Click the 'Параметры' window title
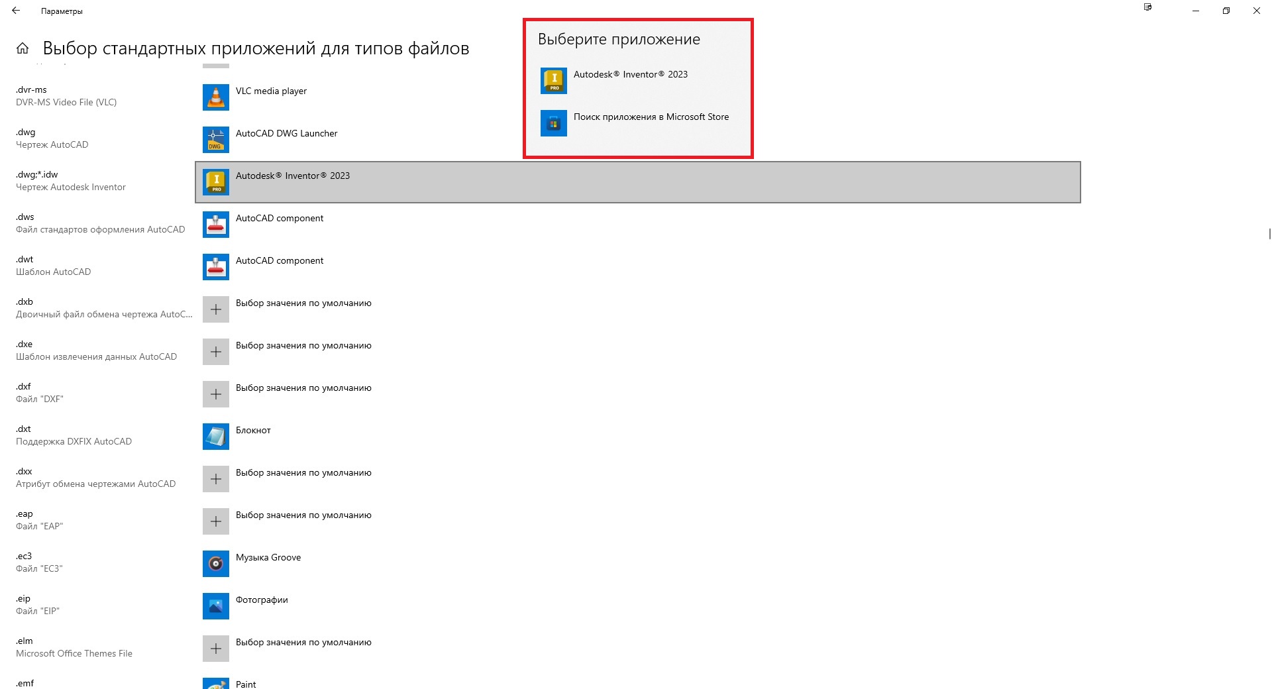The width and height of the screenshot is (1272, 689). [62, 11]
